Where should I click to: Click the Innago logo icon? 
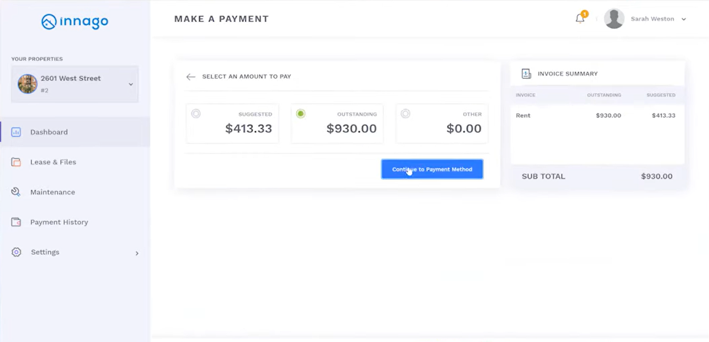[49, 22]
